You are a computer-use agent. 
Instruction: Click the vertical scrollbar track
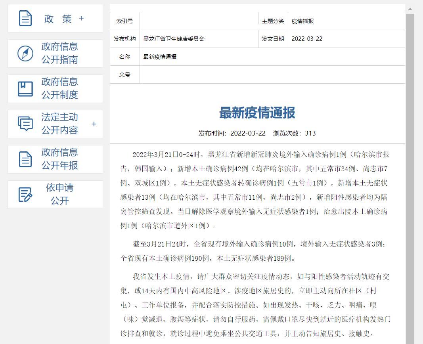pyautogui.click(x=410, y=178)
